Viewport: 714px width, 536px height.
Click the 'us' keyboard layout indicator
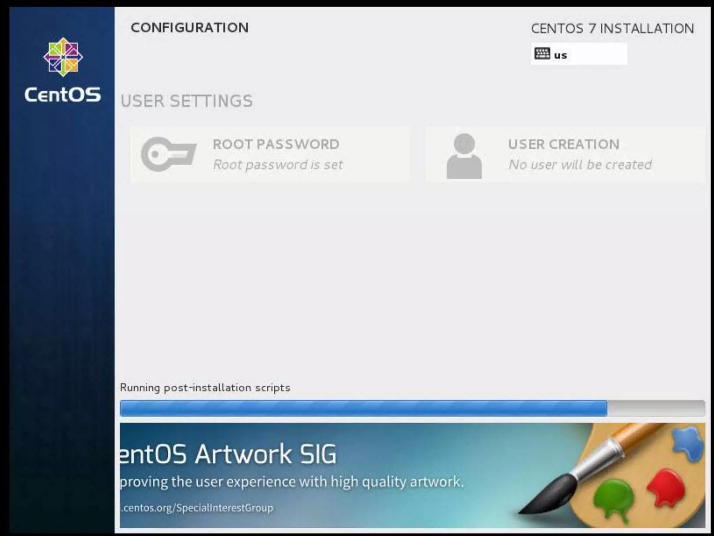(560, 55)
